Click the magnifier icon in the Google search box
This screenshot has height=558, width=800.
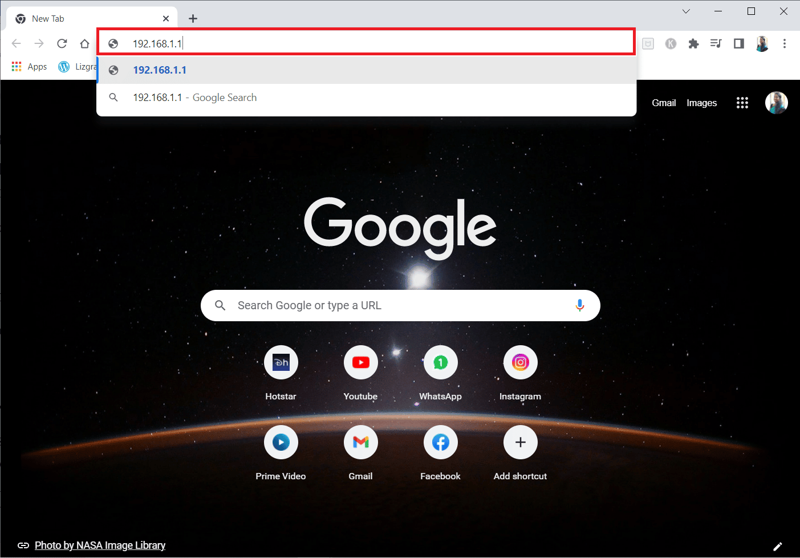(x=220, y=305)
